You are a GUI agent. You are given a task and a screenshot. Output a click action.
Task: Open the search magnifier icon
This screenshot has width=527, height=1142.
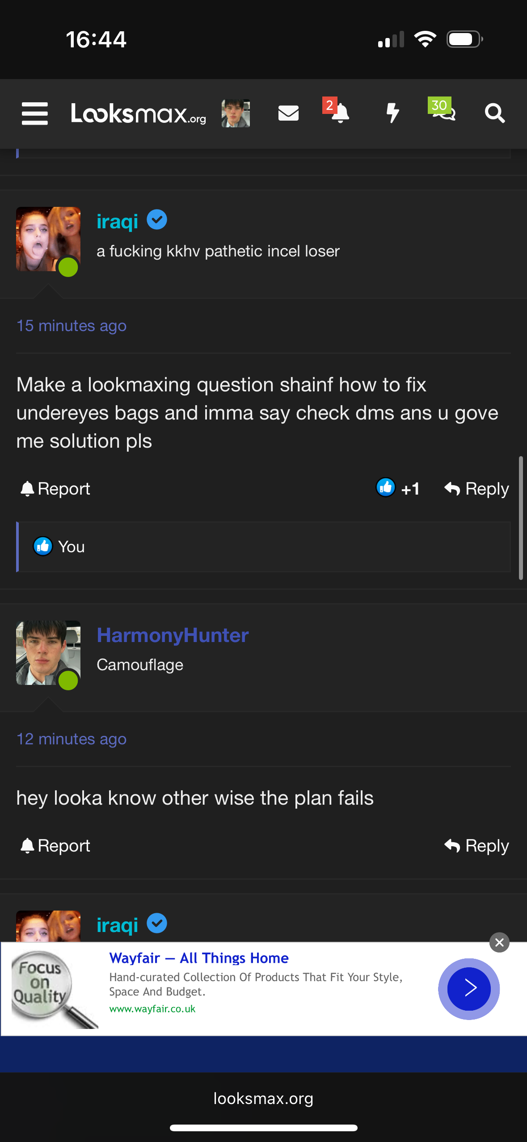[x=495, y=113]
